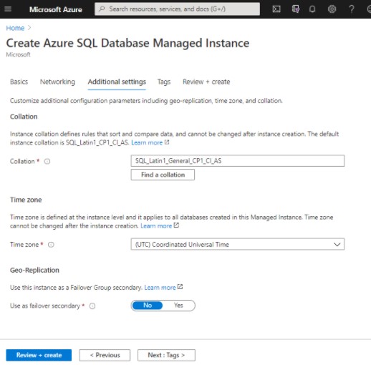Launch Cloud Shell from the top bar
Screen dimensions: 371x365
(276, 9)
